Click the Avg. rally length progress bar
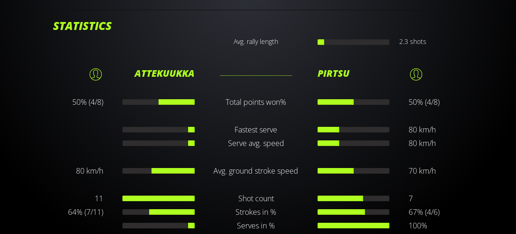This screenshot has width=516, height=234. [353, 42]
